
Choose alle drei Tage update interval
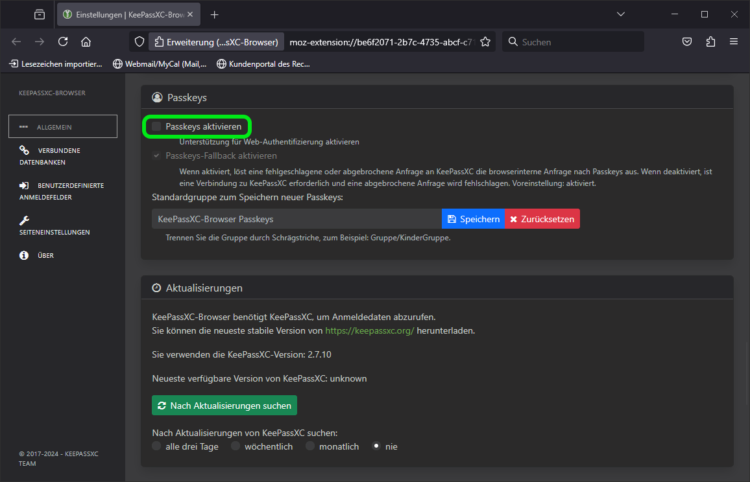(156, 446)
